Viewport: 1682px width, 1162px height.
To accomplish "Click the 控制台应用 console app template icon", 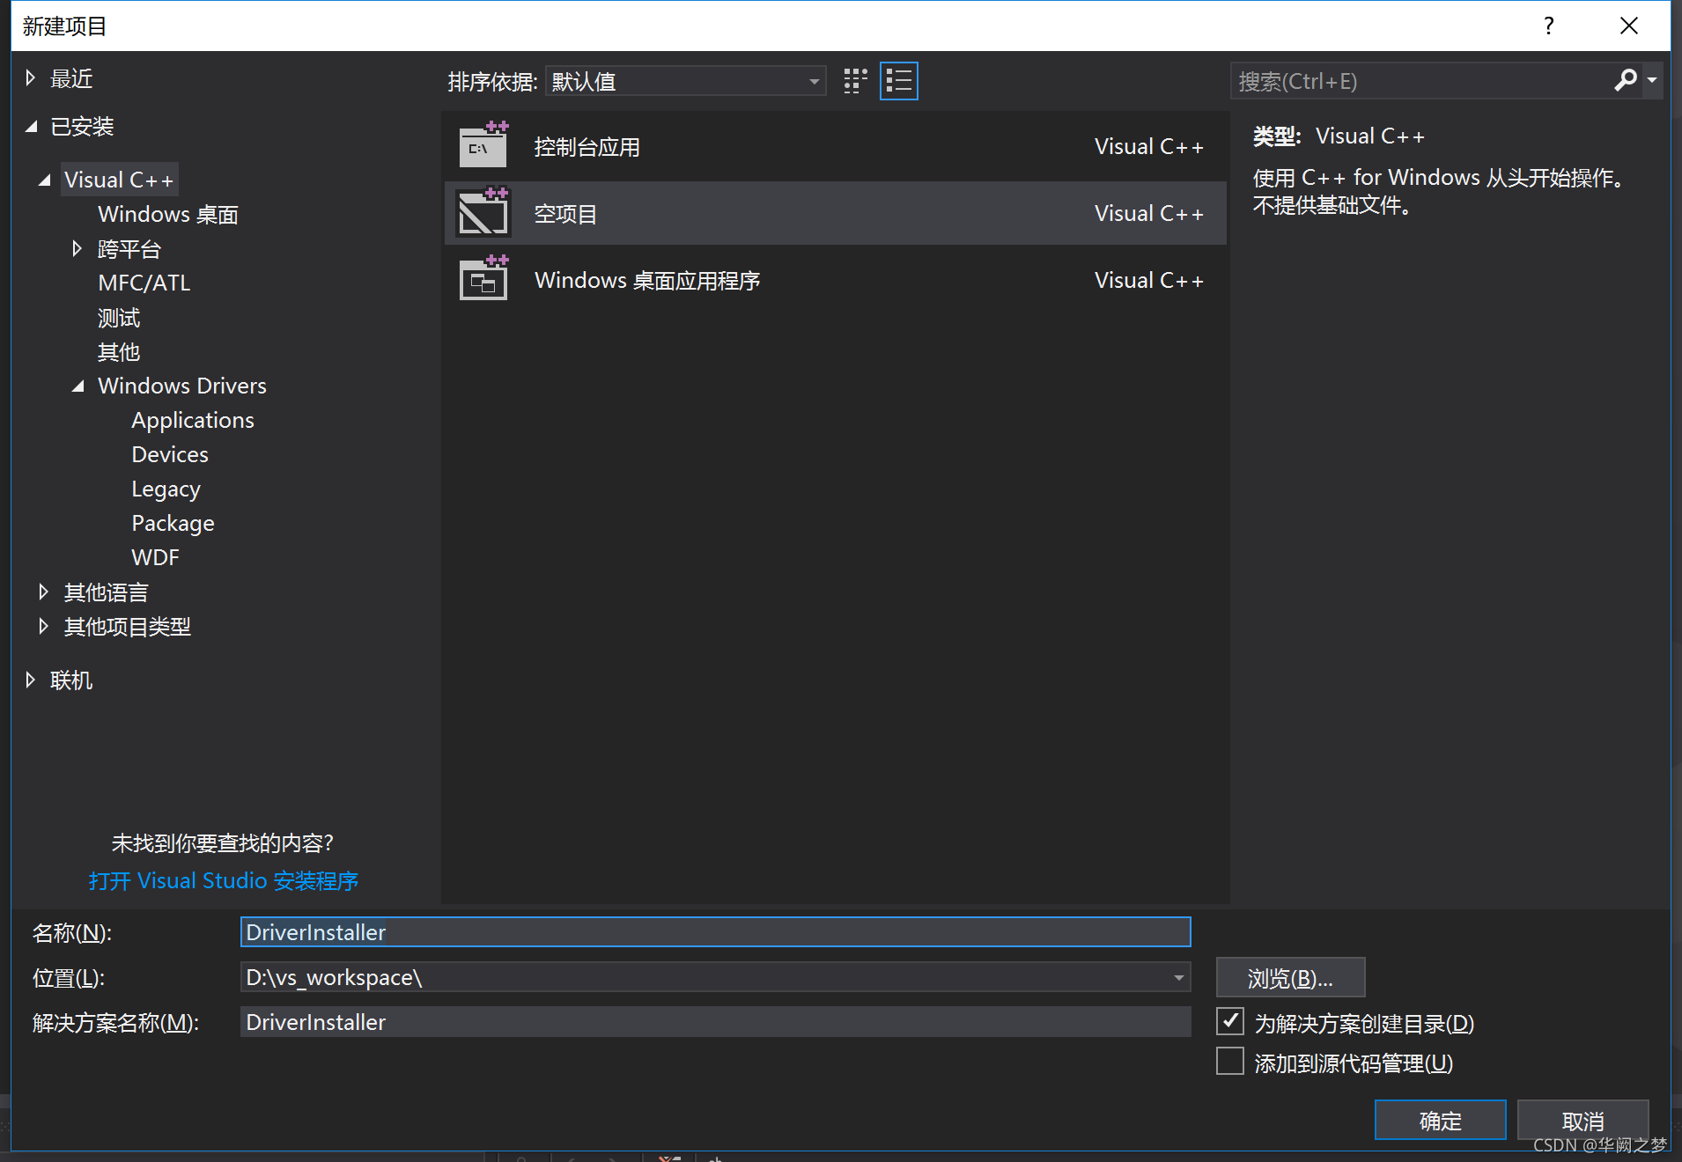I will click(483, 144).
